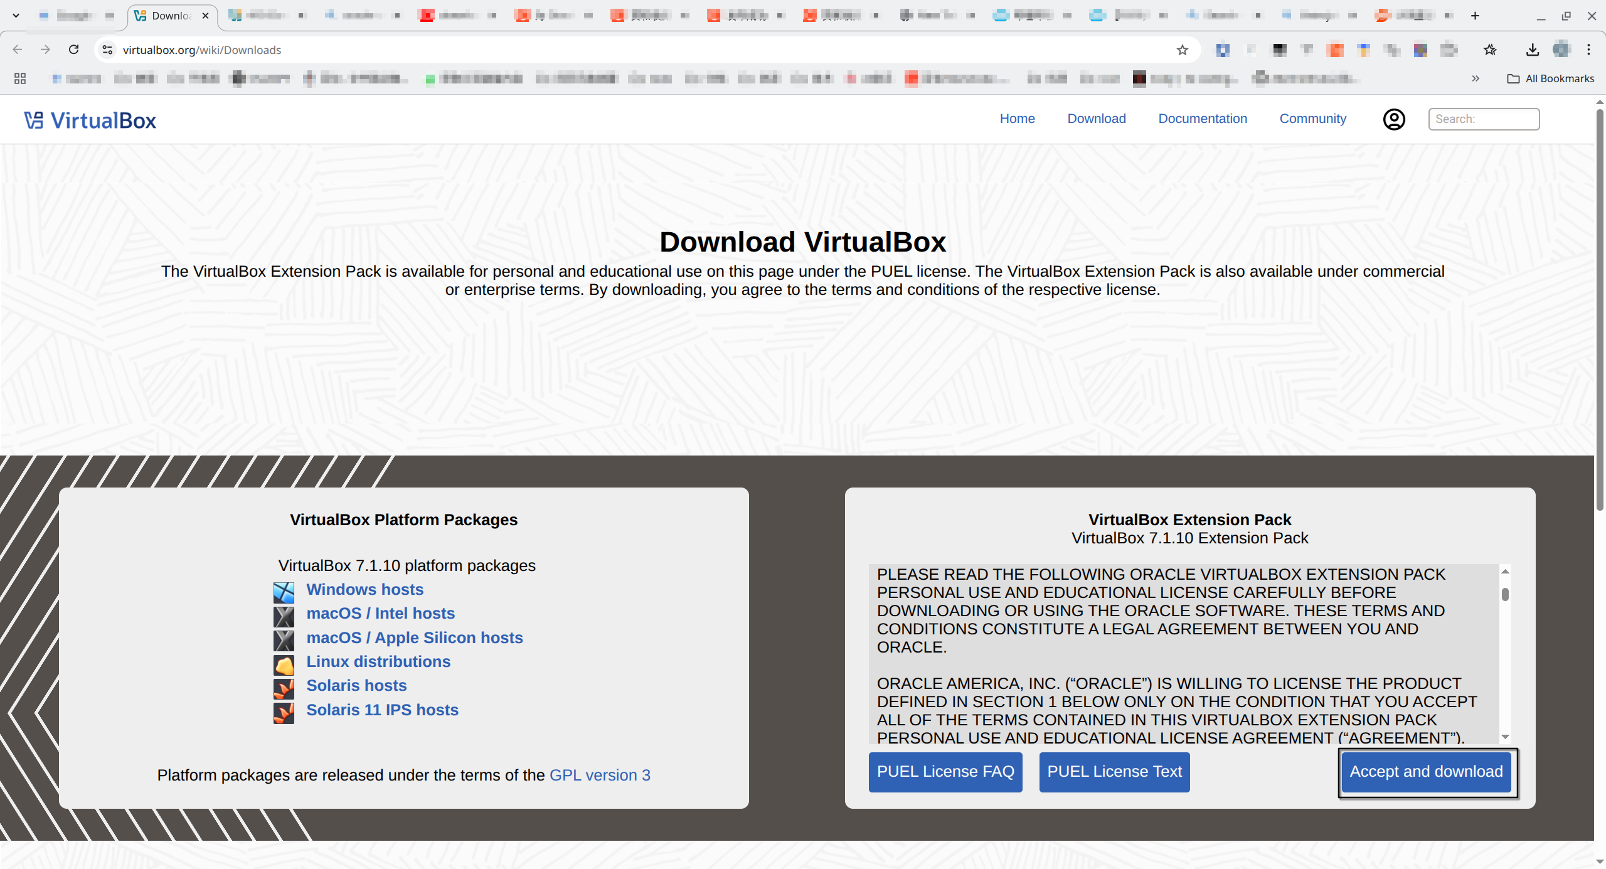The height and width of the screenshot is (869, 1606).
Task: Follow the GPL version 3 link
Action: point(599,775)
